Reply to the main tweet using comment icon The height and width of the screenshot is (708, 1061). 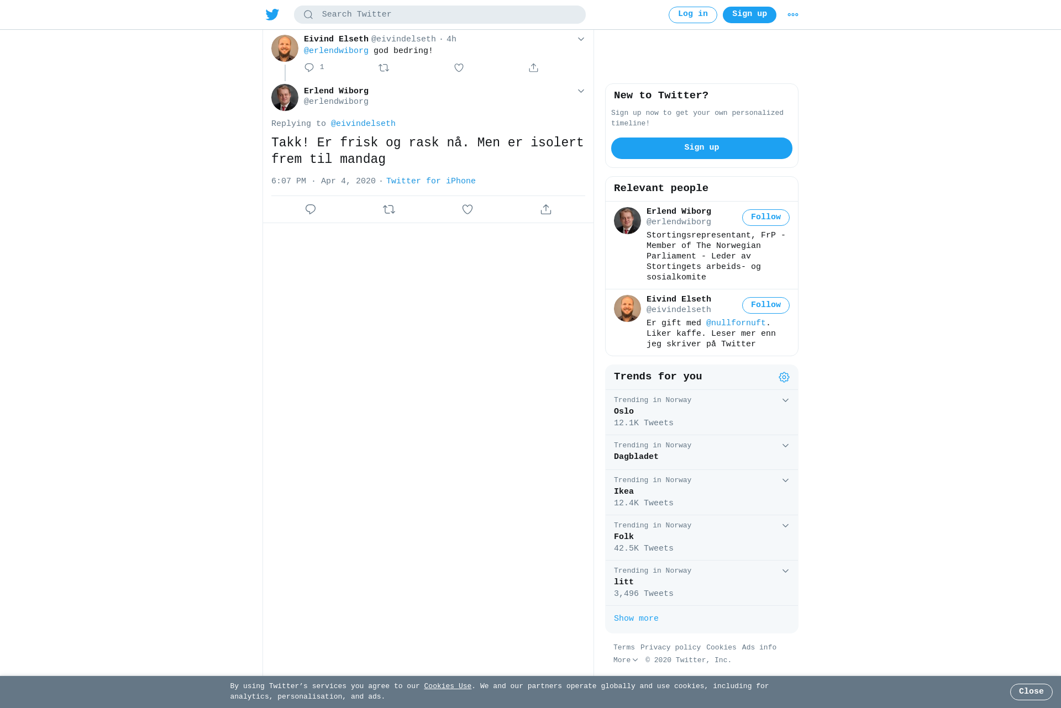(x=311, y=209)
